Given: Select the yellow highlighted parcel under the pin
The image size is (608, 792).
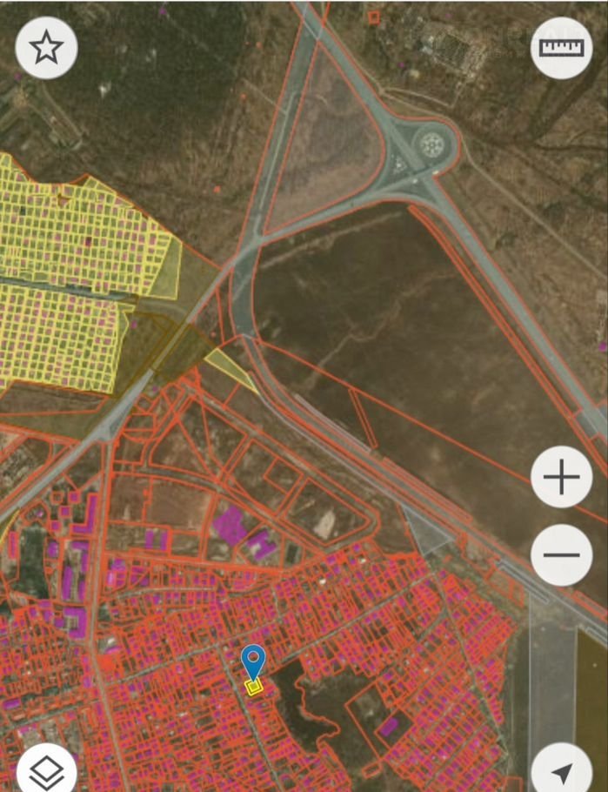Looking at the screenshot, I should 253,688.
